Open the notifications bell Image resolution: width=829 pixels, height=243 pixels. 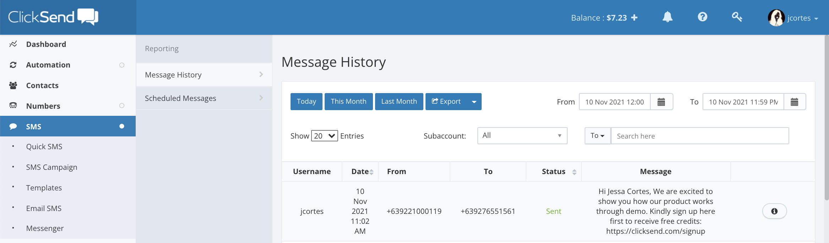coord(667,17)
